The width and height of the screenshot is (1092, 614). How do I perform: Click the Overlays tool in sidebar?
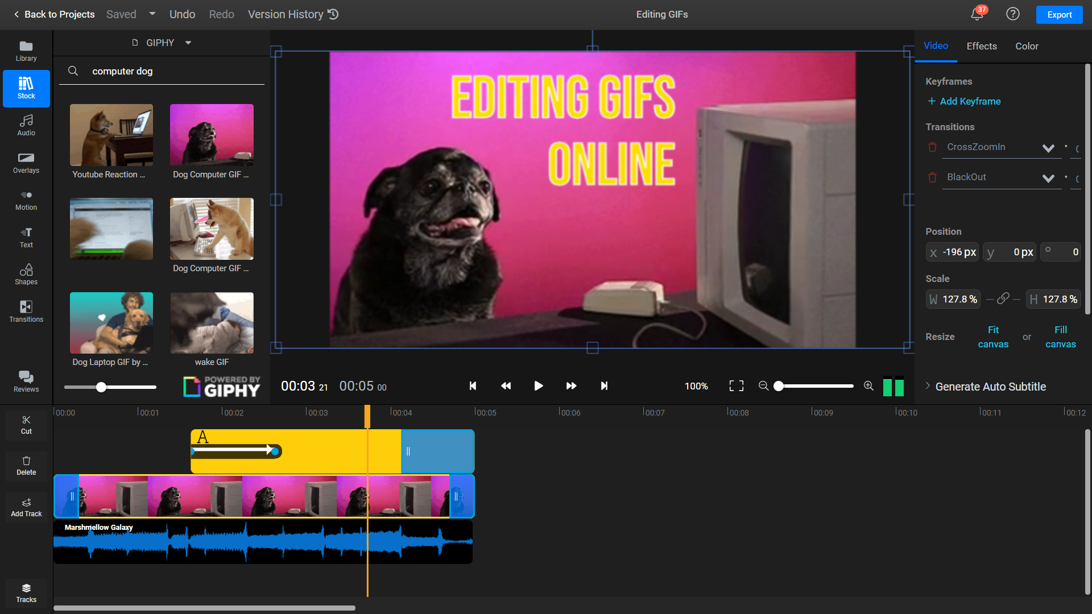point(26,162)
